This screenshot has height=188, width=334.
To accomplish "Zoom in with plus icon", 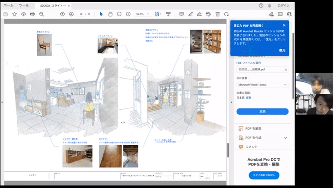I will (128, 14).
